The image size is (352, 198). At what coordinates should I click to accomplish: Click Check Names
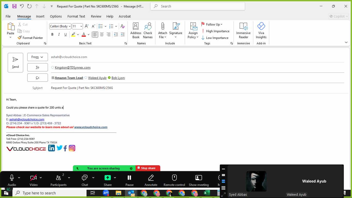[148, 31]
